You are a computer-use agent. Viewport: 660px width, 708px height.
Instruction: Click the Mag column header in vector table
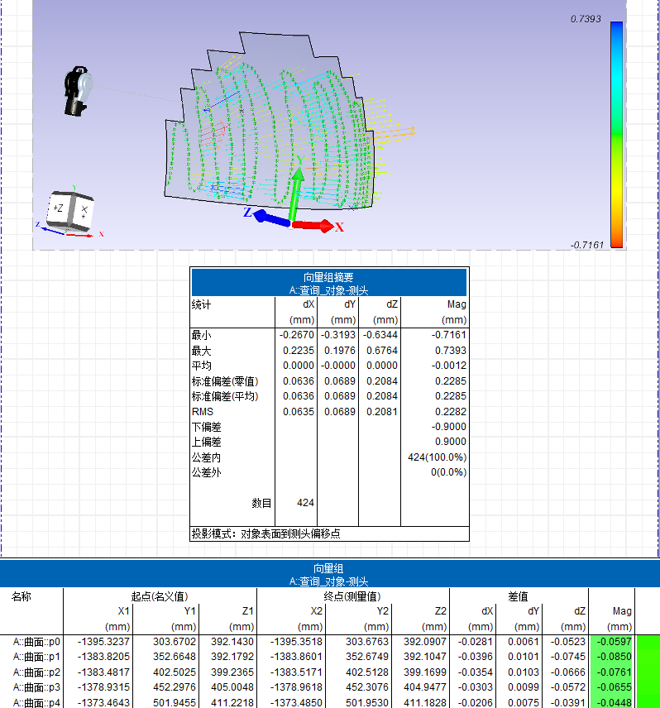click(621, 611)
